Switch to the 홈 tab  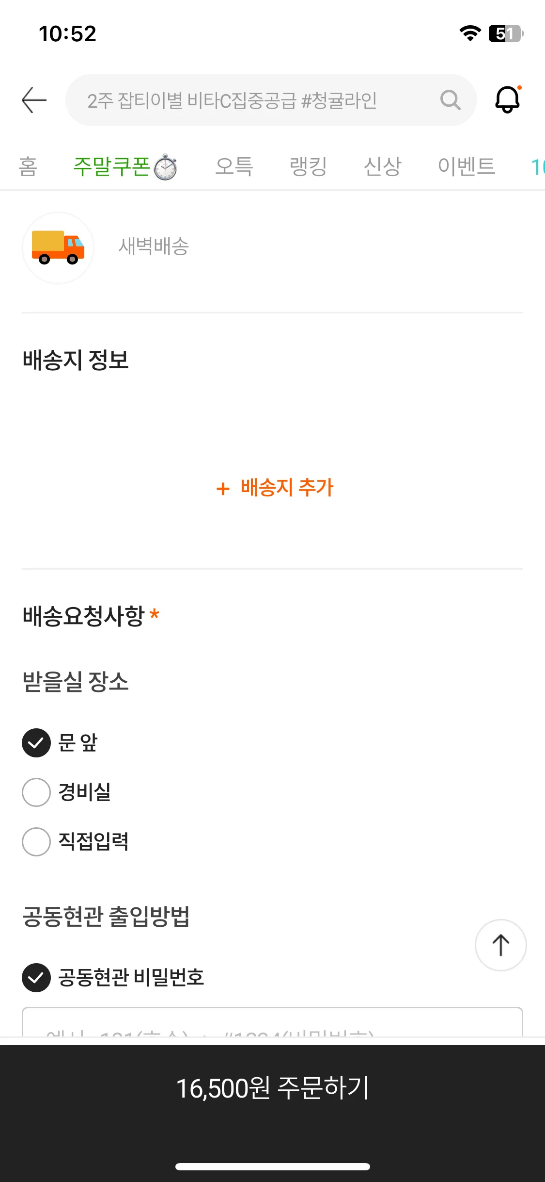tap(28, 166)
